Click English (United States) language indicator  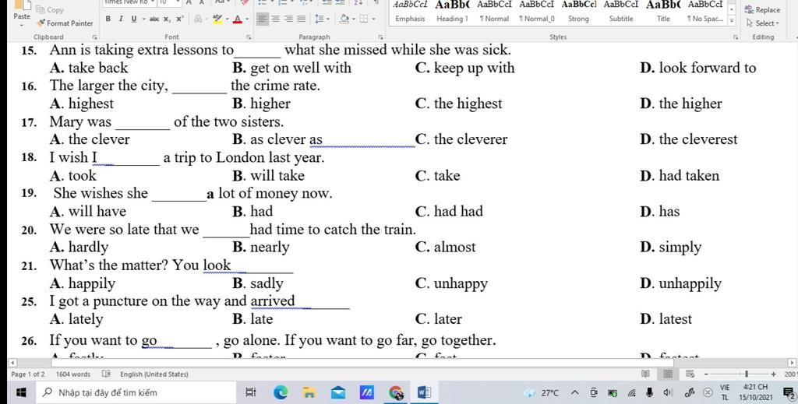154,374
